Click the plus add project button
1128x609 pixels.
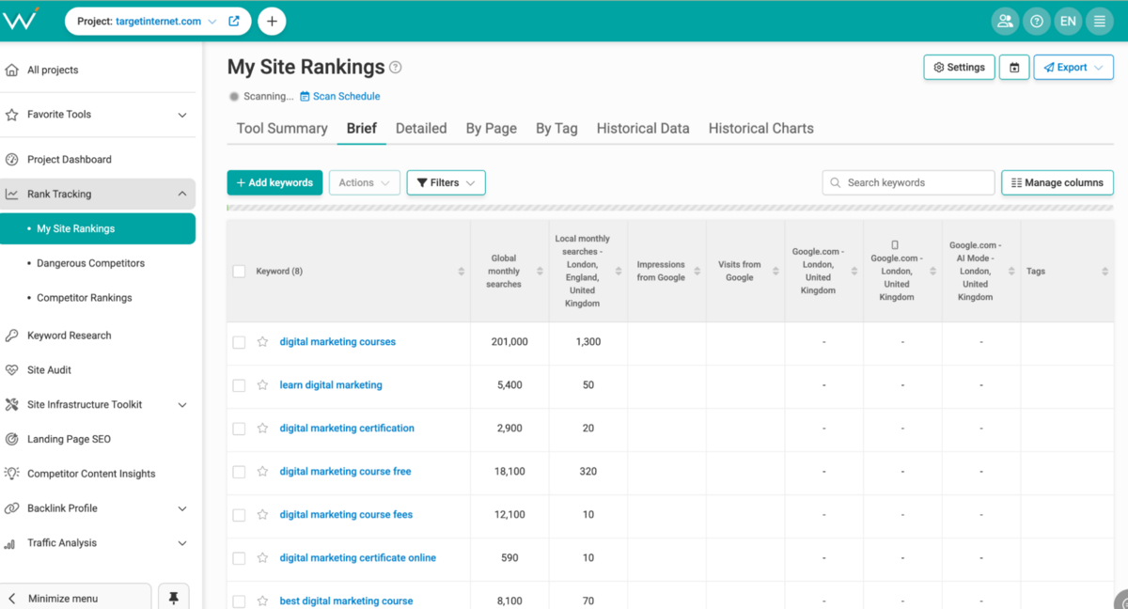272,21
